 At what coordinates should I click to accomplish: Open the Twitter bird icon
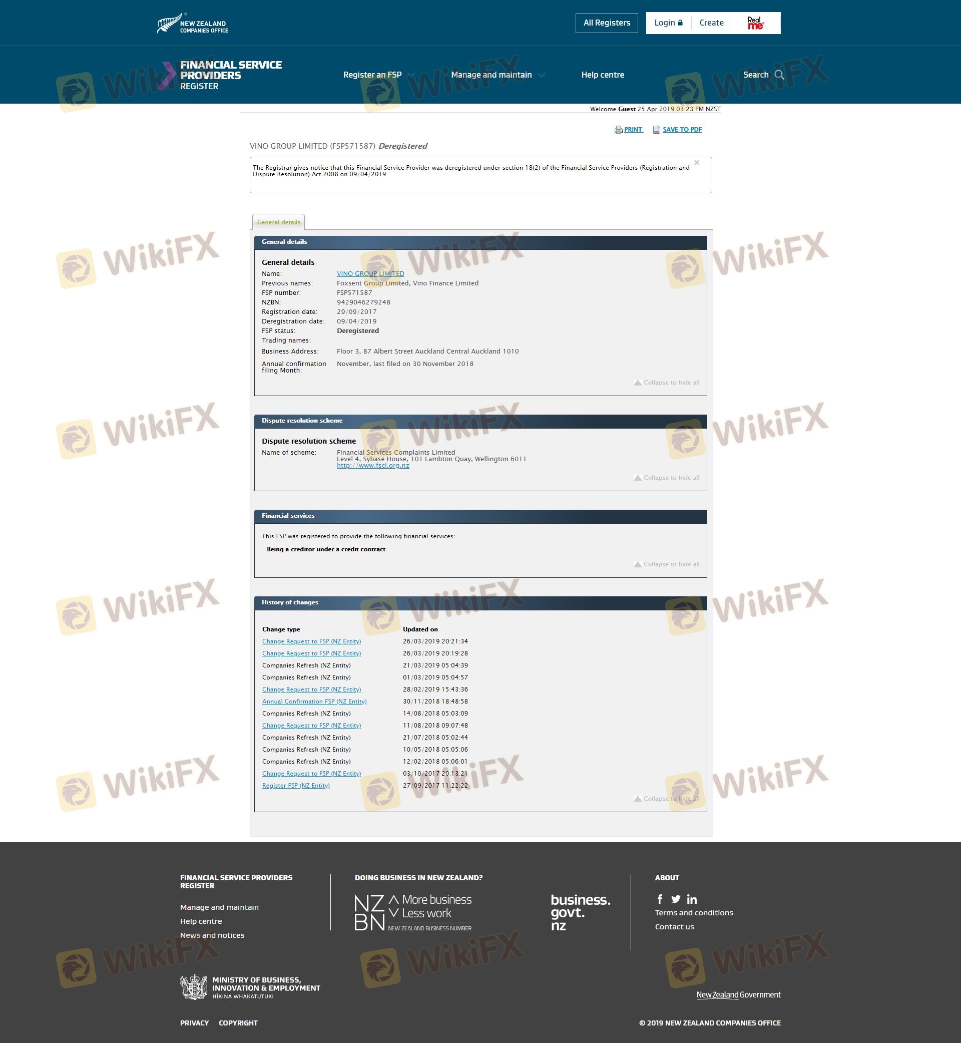pos(676,899)
